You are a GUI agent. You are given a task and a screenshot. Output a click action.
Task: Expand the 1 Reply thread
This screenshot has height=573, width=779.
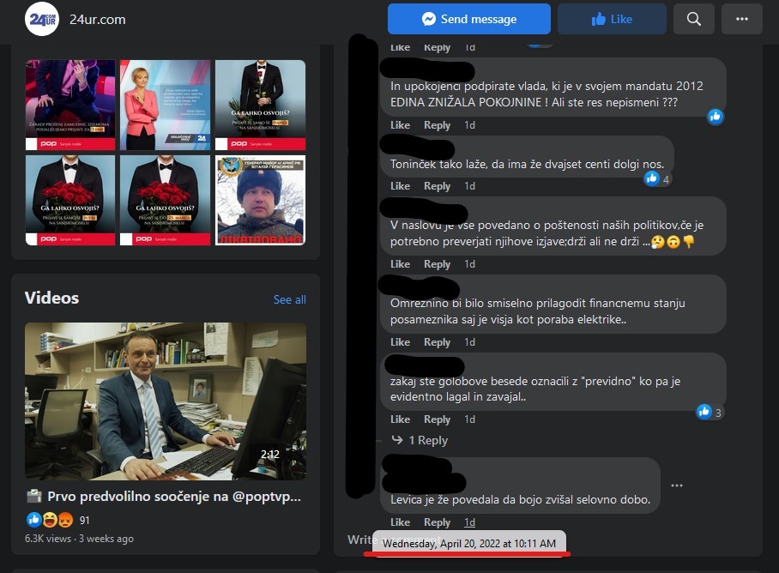[x=420, y=440]
